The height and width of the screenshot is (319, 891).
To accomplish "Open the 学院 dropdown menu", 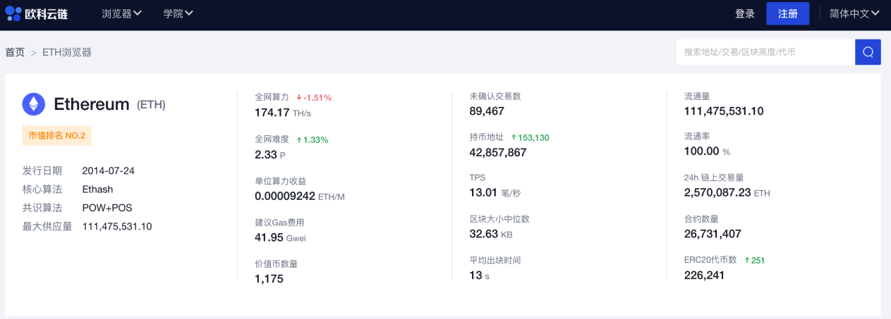I will [x=178, y=13].
